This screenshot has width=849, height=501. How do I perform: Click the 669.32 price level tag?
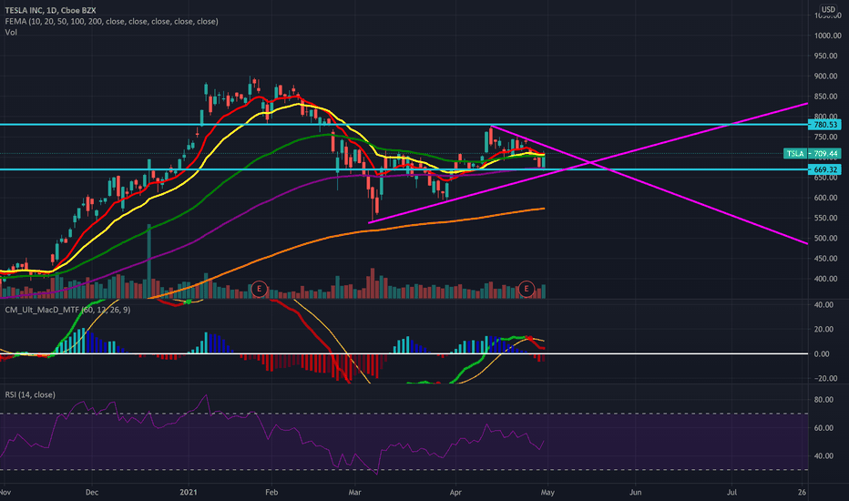coord(824,169)
